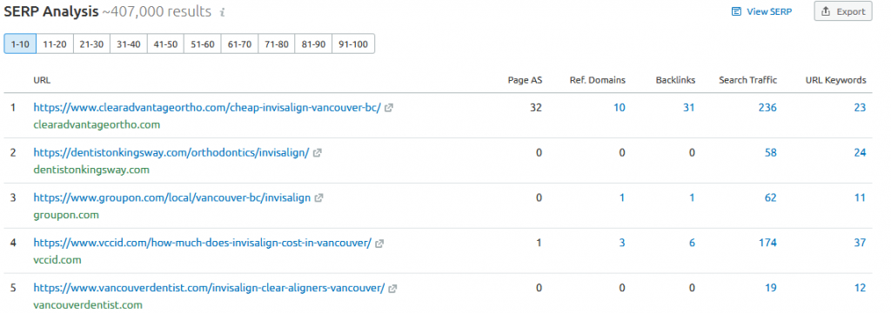891x314 pixels.
Task: Open the cheap-invisalign-vancouver-bc URL link
Action: point(207,107)
